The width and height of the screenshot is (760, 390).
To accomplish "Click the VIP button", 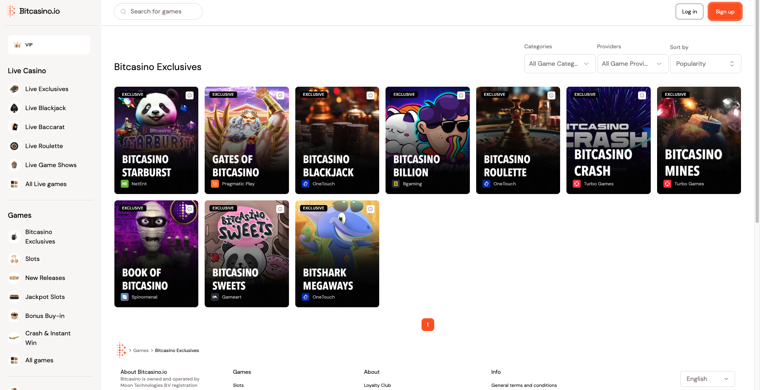I will [49, 45].
